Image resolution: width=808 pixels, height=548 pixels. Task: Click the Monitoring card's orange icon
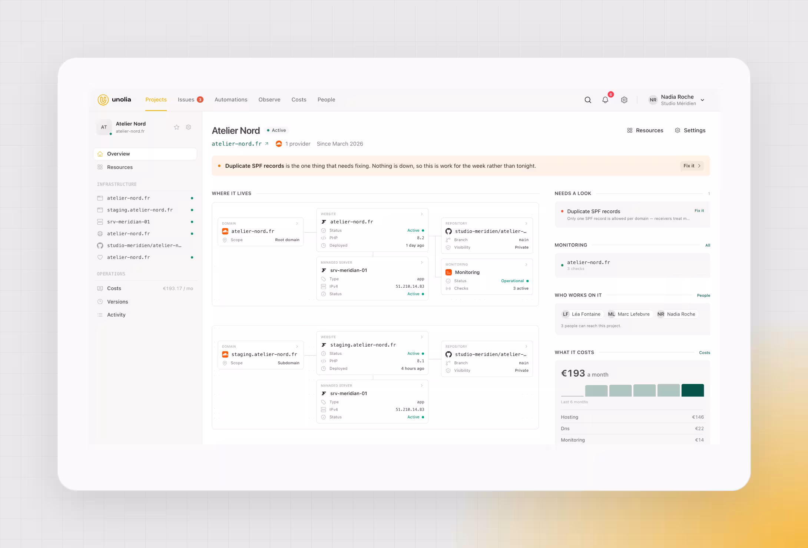[448, 272]
